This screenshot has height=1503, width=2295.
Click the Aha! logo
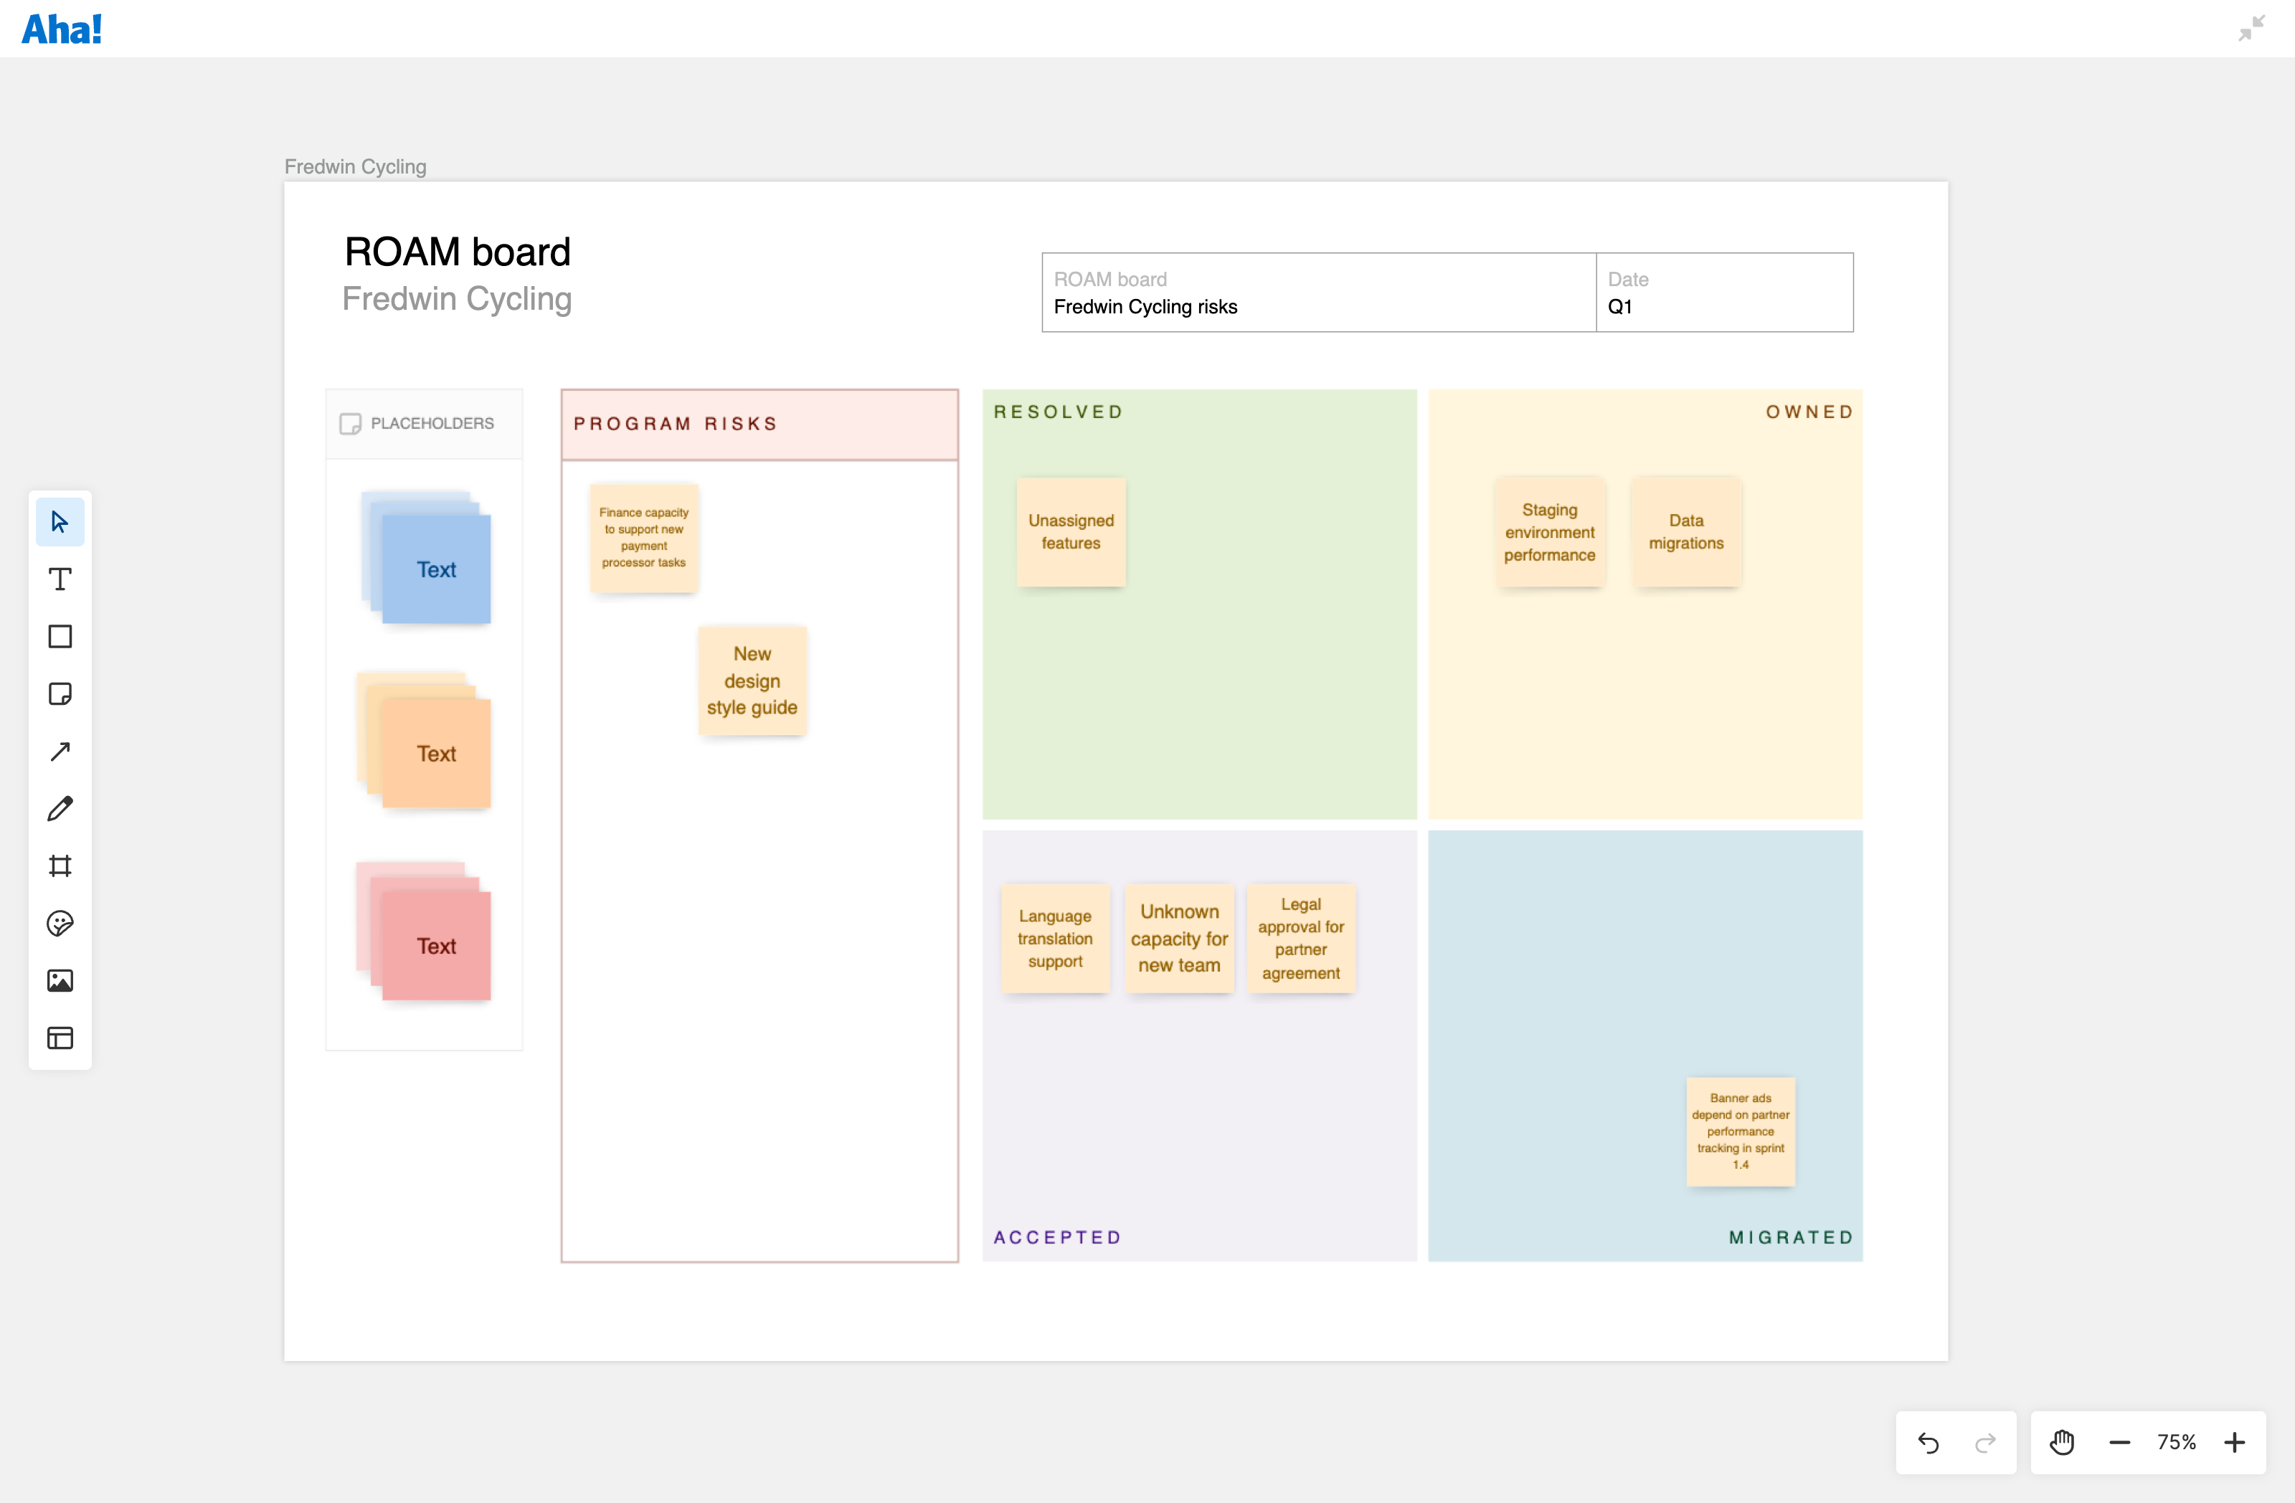point(62,29)
